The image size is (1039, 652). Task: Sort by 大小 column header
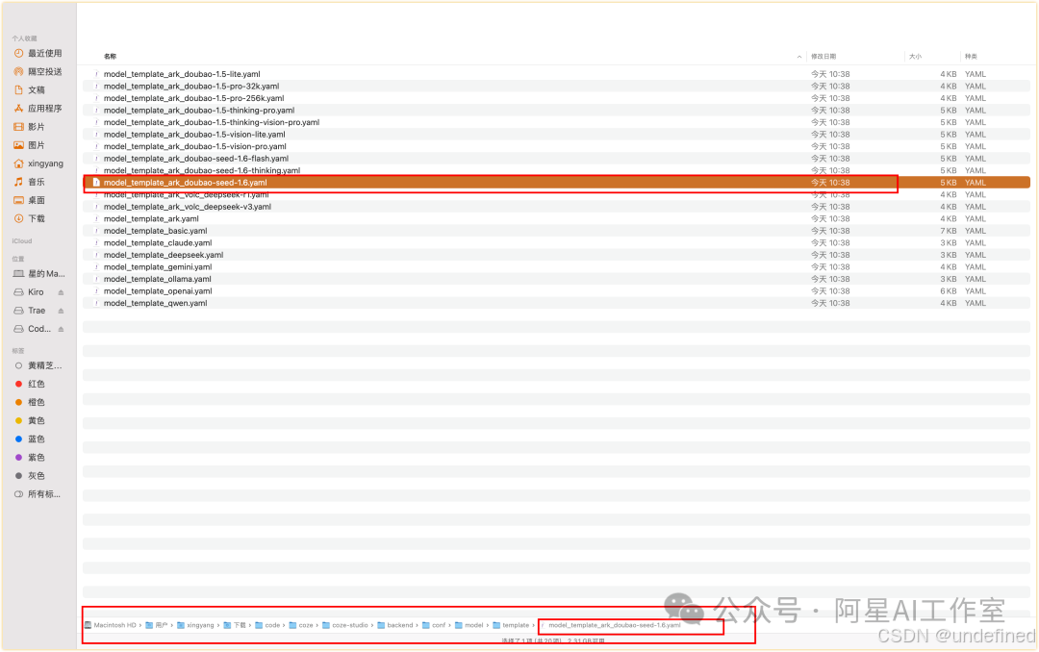click(915, 57)
